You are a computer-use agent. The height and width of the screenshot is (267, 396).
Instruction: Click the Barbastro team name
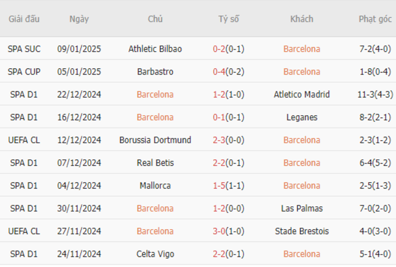click(155, 71)
